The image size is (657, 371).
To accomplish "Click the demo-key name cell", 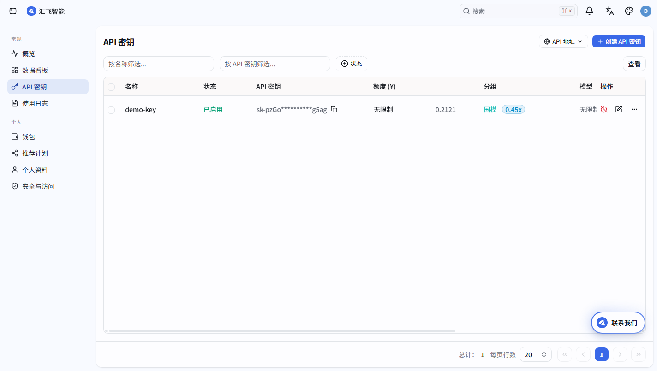I will (141, 110).
